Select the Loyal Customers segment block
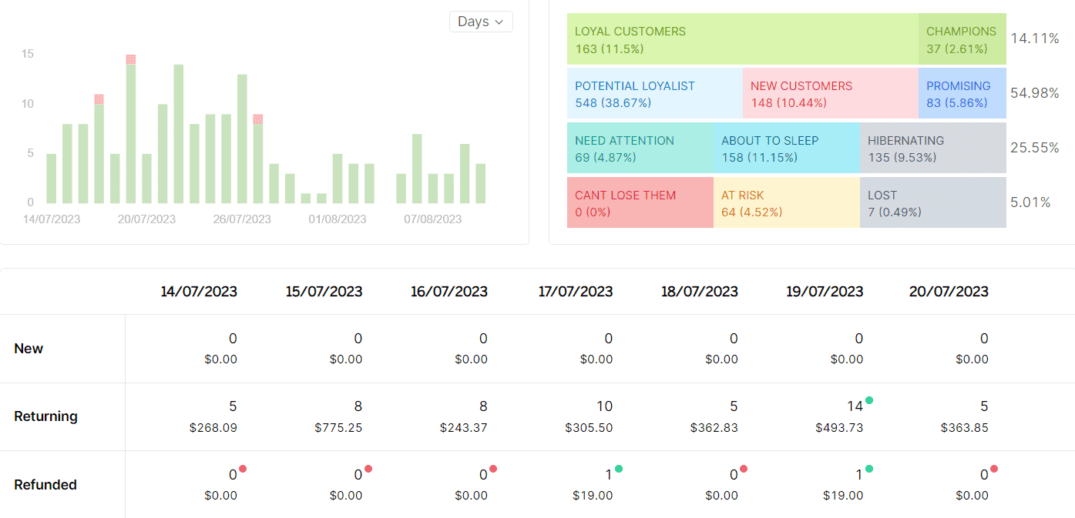 [743, 39]
